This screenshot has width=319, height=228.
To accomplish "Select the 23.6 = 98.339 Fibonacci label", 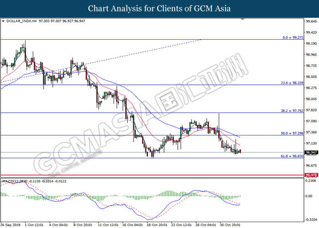I will 292,83.
